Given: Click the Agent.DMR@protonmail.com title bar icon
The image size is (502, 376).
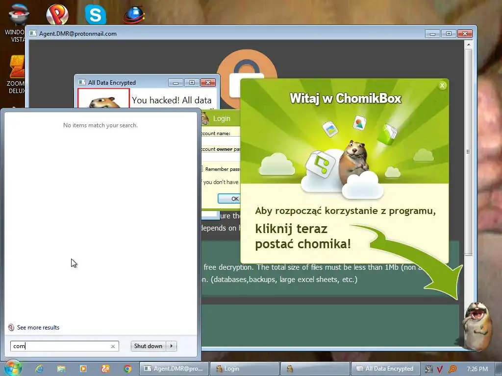Looking at the screenshot, I should click(33, 33).
